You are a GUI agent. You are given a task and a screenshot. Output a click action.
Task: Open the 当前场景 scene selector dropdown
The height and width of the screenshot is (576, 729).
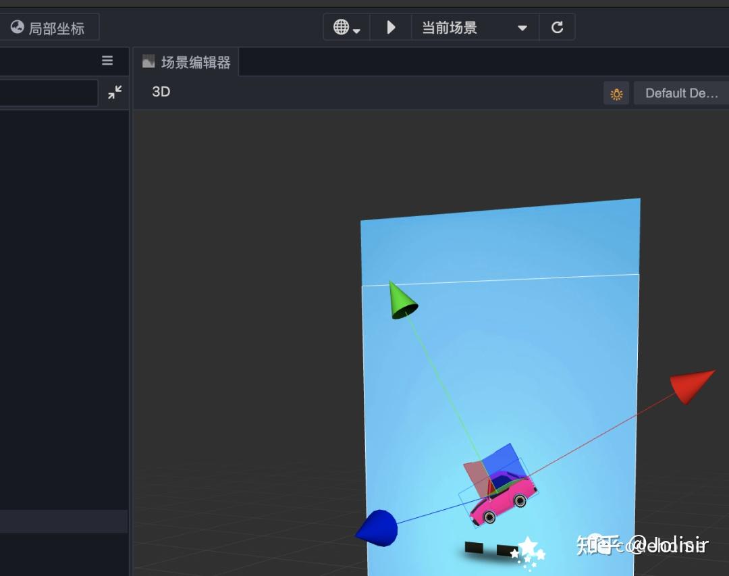pos(475,28)
